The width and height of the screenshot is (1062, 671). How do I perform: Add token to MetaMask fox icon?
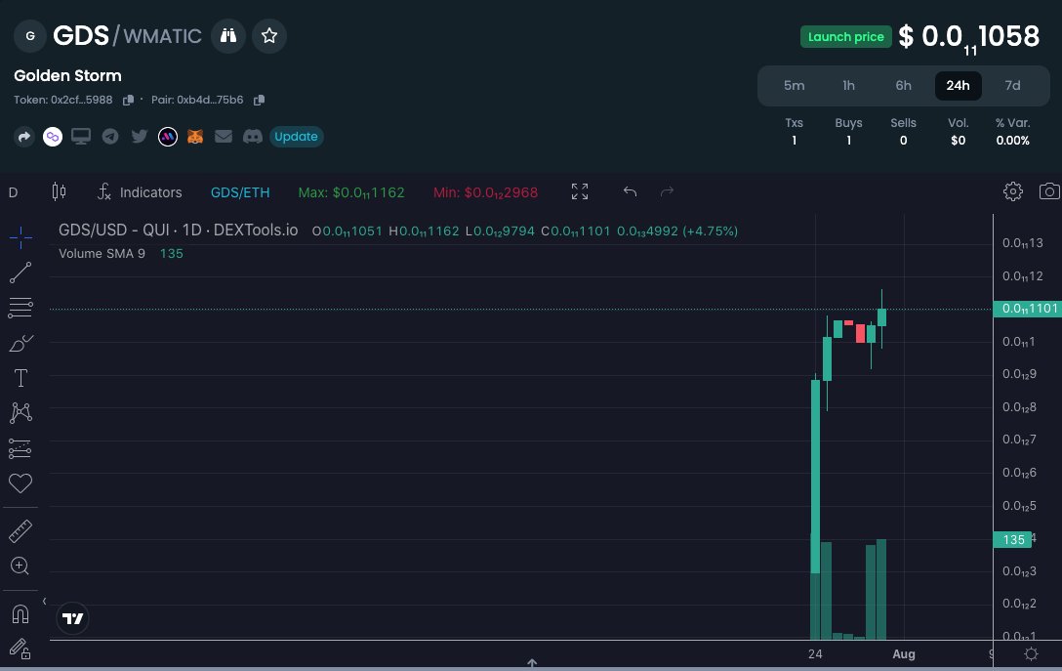click(x=195, y=137)
